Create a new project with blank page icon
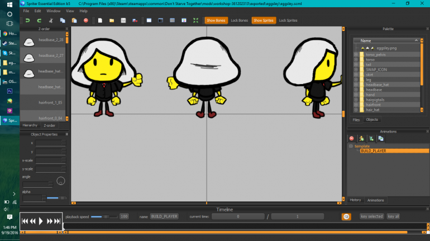 tap(100, 21)
